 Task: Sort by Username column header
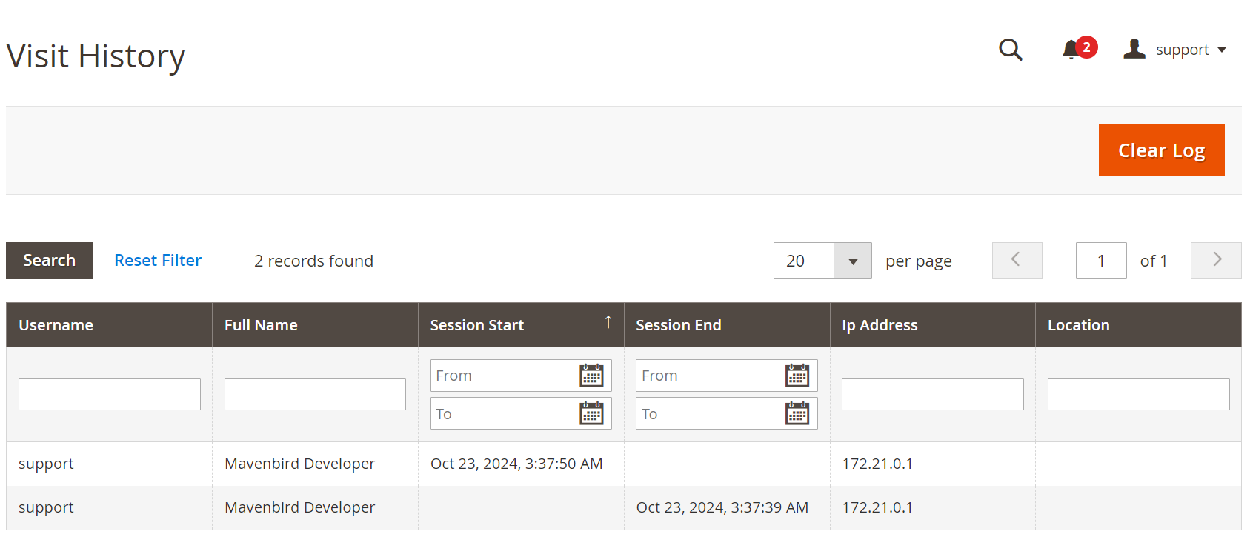(56, 325)
